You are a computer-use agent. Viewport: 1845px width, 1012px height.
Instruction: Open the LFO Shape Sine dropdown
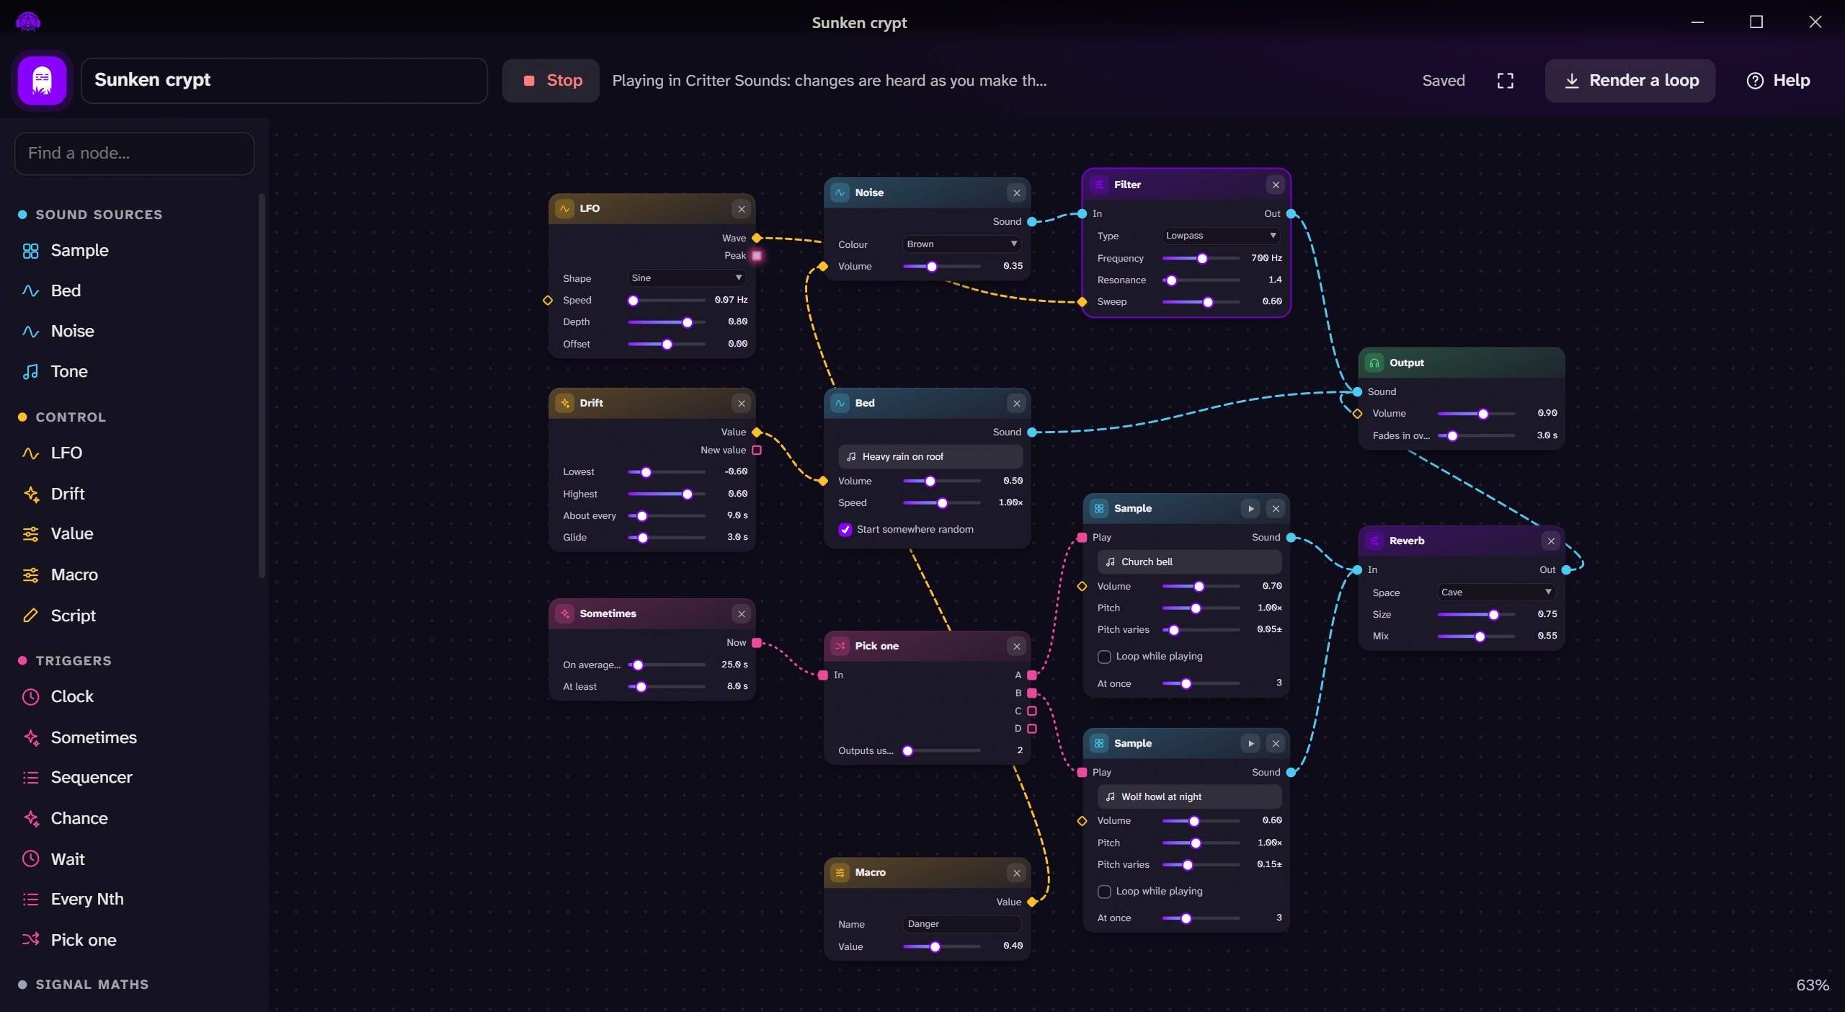point(686,278)
